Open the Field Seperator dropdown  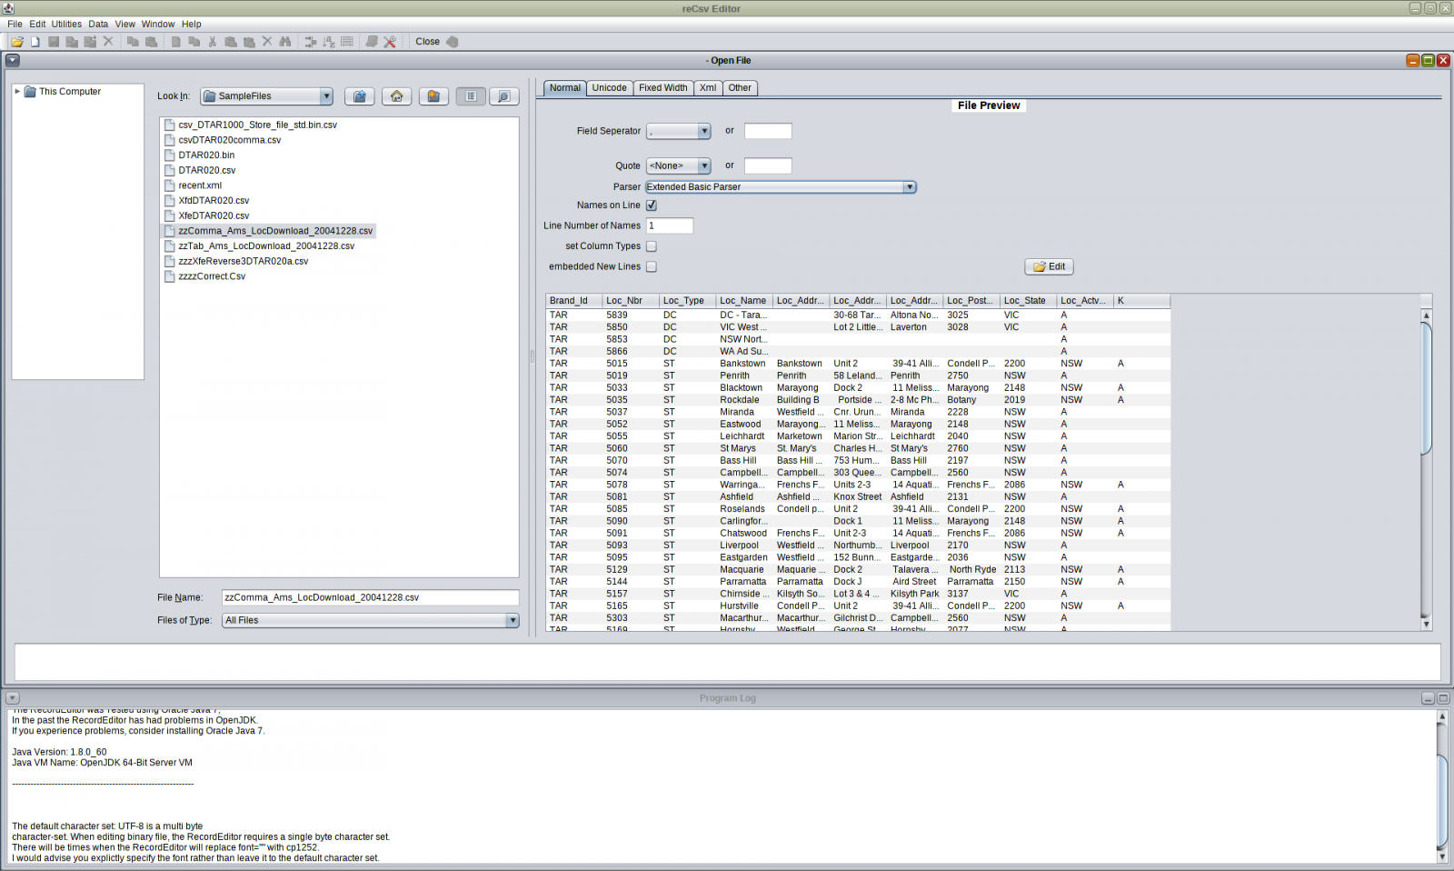(x=703, y=132)
